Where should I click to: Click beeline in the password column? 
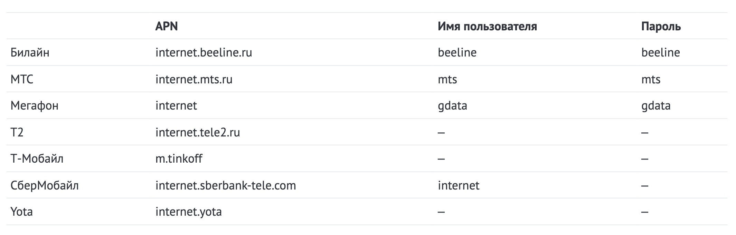coord(660,53)
